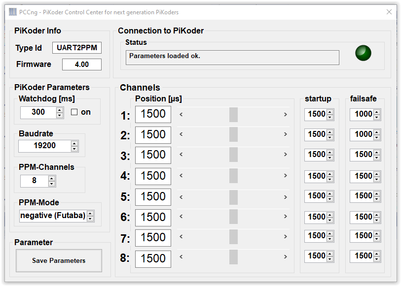Decrease the Baudrate spinner value
401x286 pixels.
(x=74, y=148)
